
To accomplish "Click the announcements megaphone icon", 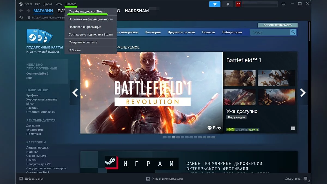I will pyautogui.click(x=215, y=4).
